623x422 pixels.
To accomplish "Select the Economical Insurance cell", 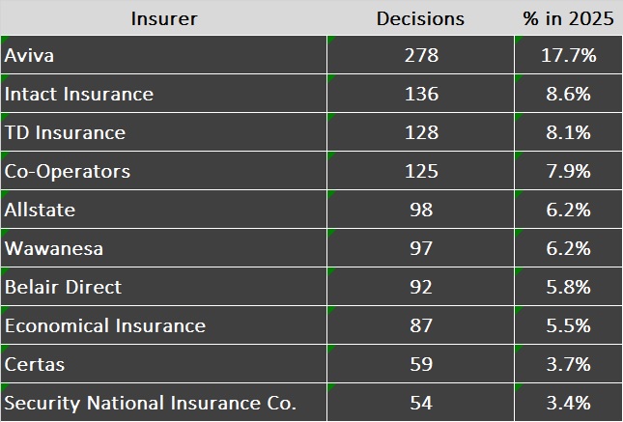I will pyautogui.click(x=163, y=325).
